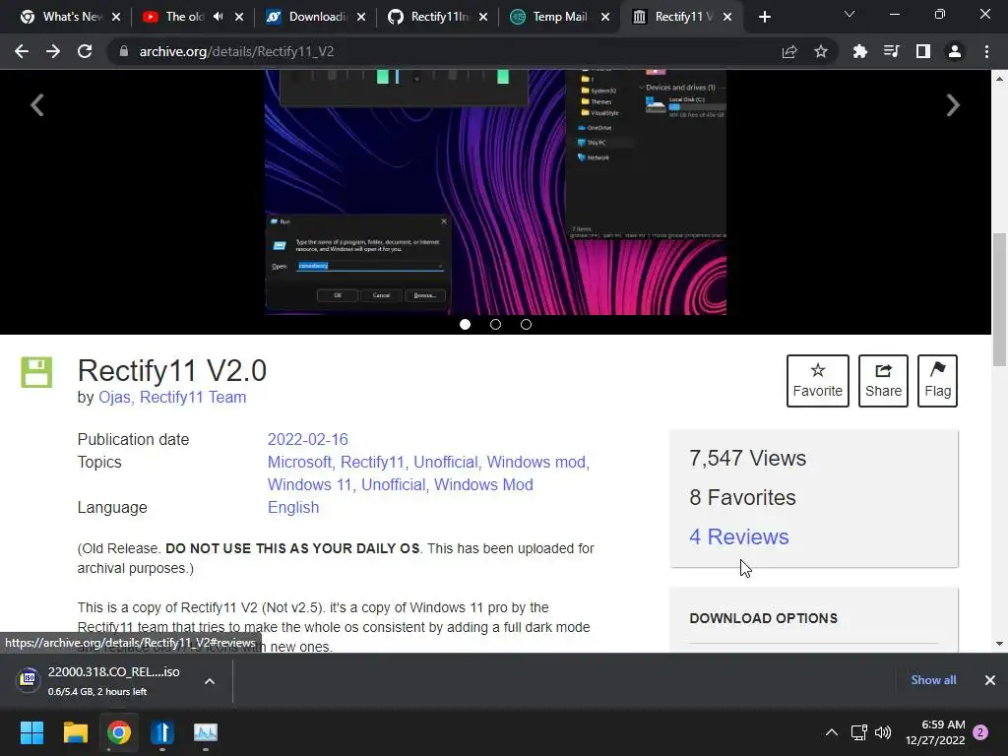Image resolution: width=1008 pixels, height=756 pixels.
Task: Click the Share button
Action: pyautogui.click(x=883, y=381)
